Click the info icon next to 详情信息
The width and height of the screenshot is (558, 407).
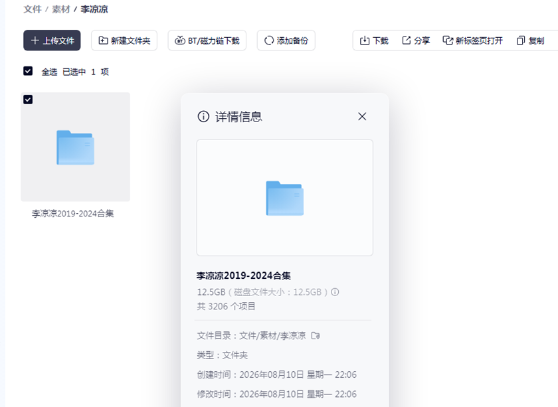203,116
